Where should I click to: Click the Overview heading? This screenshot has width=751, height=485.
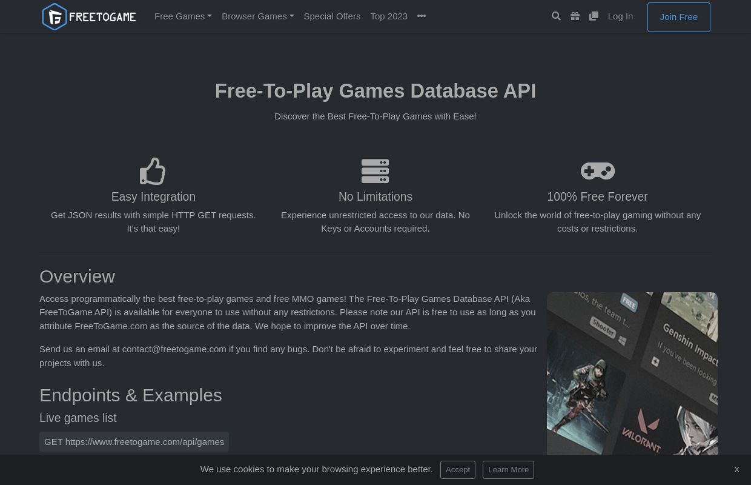[x=77, y=276]
